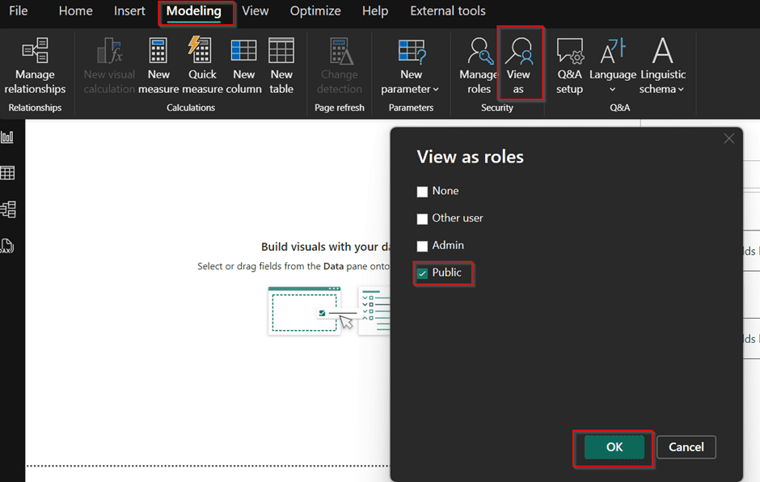Open the Language dropdown
760x482 pixels.
pyautogui.click(x=612, y=66)
